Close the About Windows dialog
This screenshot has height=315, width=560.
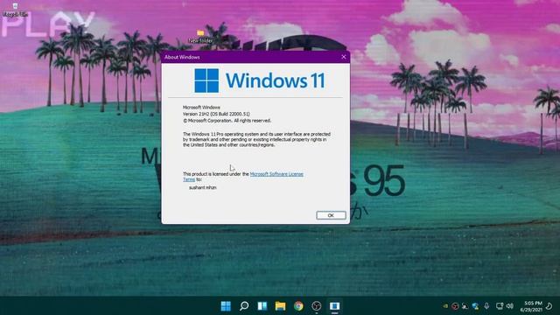click(x=344, y=57)
